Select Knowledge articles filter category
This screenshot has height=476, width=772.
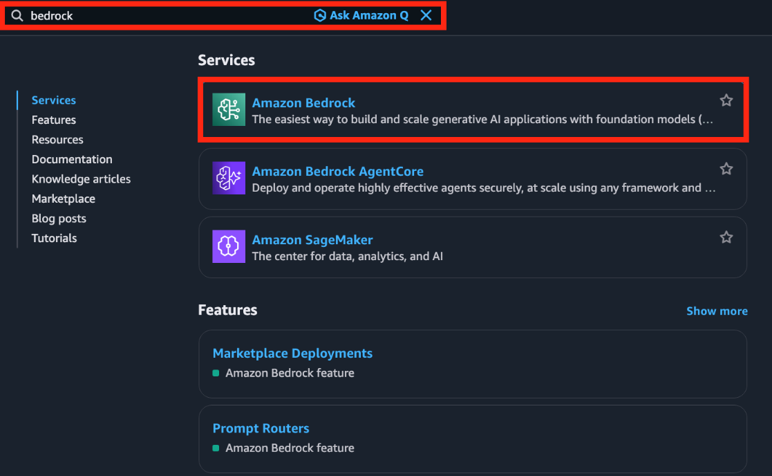point(82,179)
